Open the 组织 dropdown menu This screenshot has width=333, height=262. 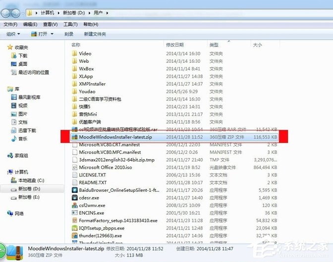(x=13, y=34)
